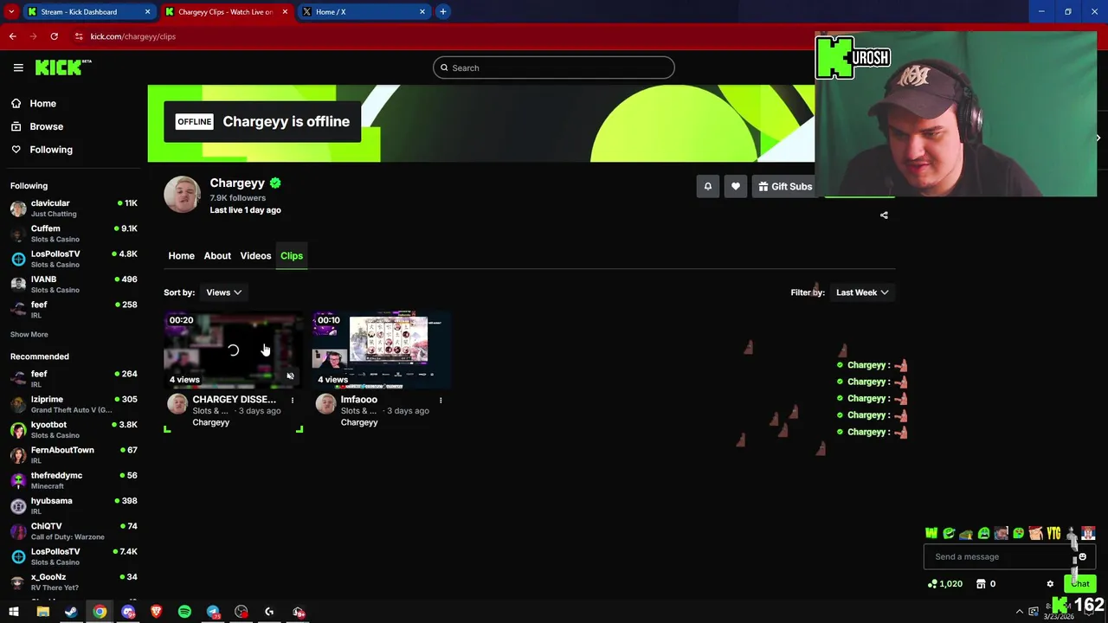Open the Sort by Views dropdown
Screen dimensions: 1108x623
224,292
